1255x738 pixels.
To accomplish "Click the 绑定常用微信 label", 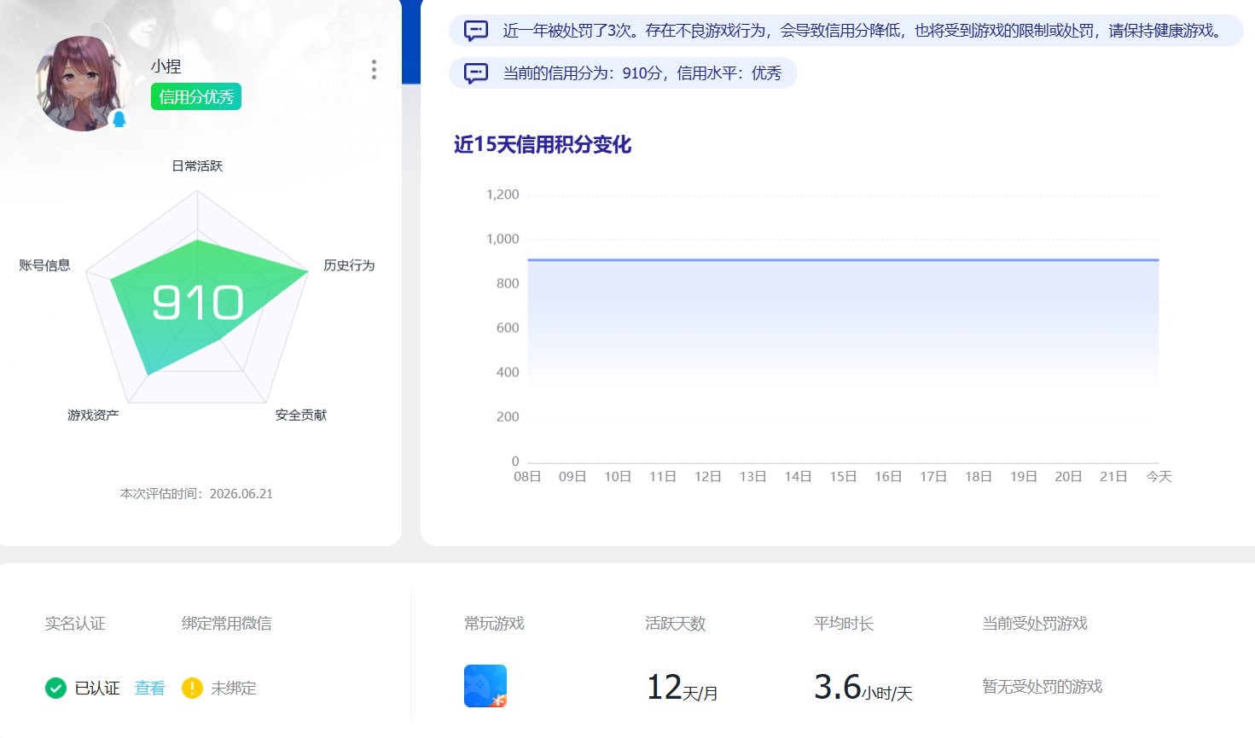I will click(x=227, y=624).
